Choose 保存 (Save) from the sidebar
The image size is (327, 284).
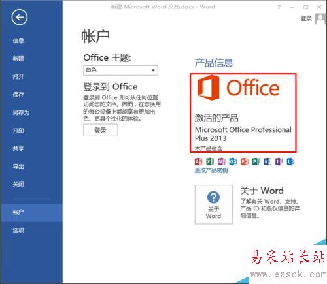coord(18,95)
